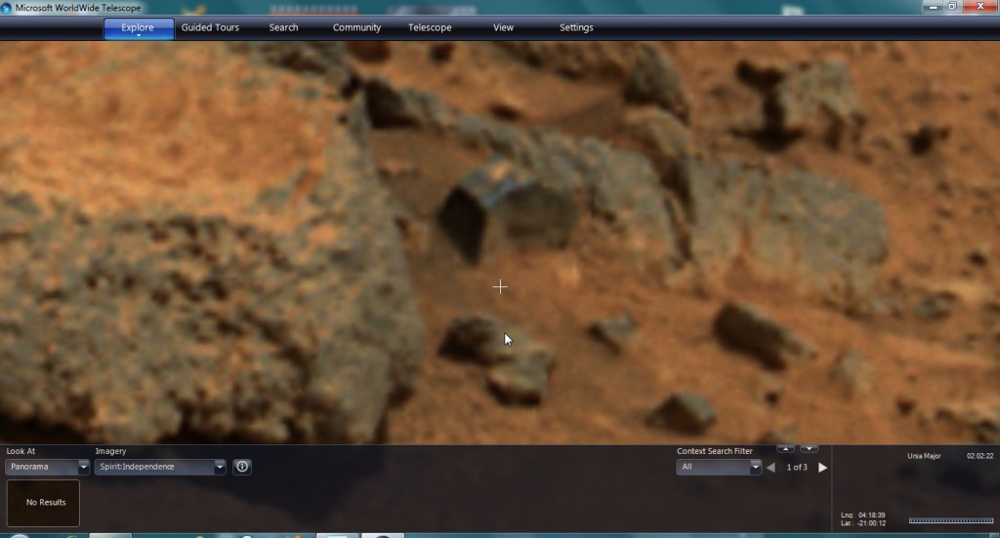
Task: Open the Settings tab
Action: pyautogui.click(x=576, y=27)
